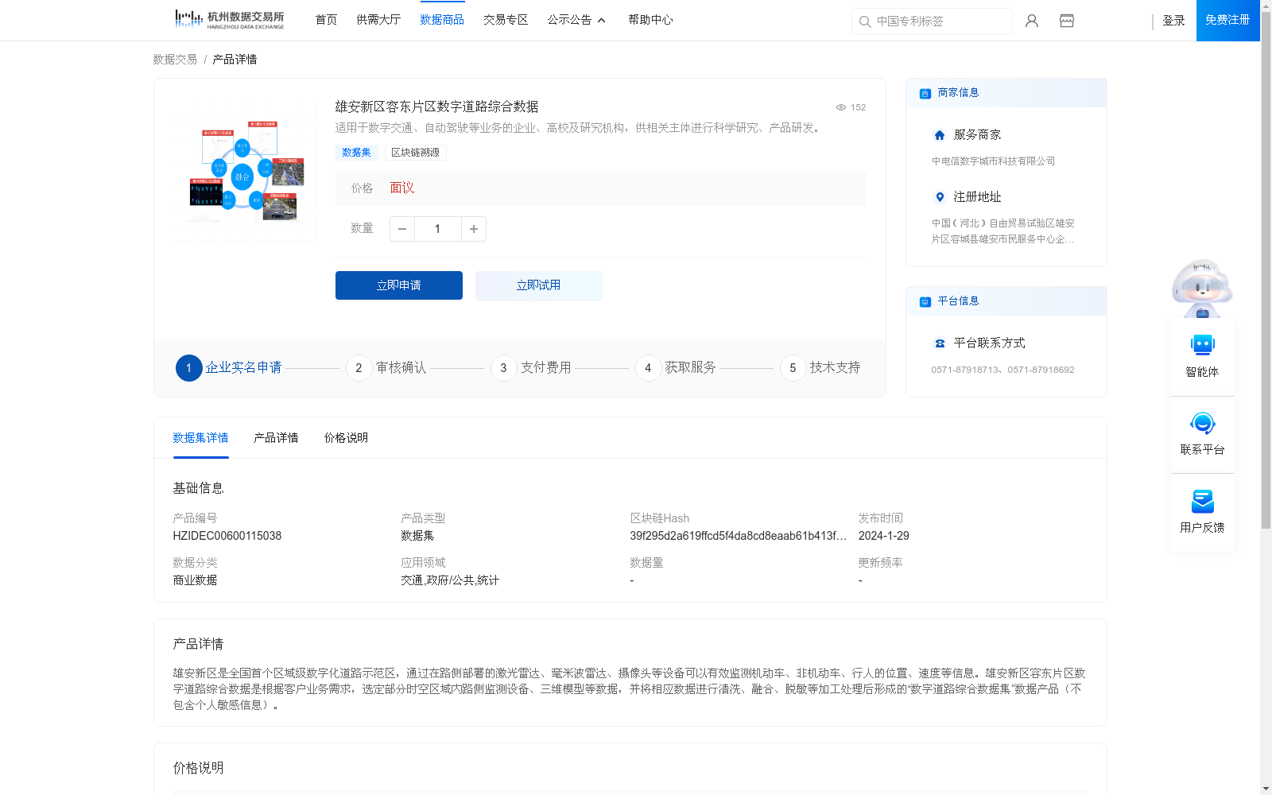Click the publish date 2024-1-29
Screen dimensions: 1272x795
(884, 536)
